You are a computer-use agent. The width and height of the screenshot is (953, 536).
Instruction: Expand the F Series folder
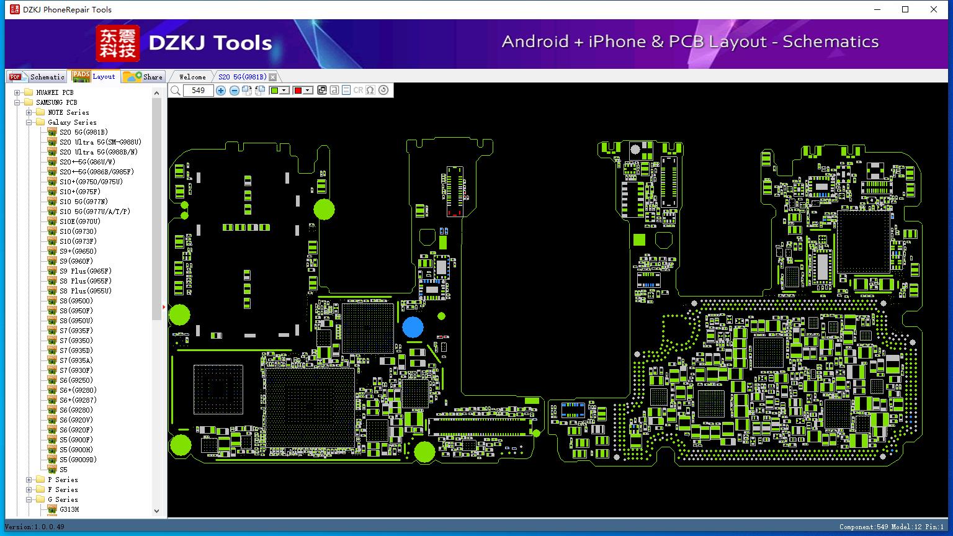coord(29,489)
